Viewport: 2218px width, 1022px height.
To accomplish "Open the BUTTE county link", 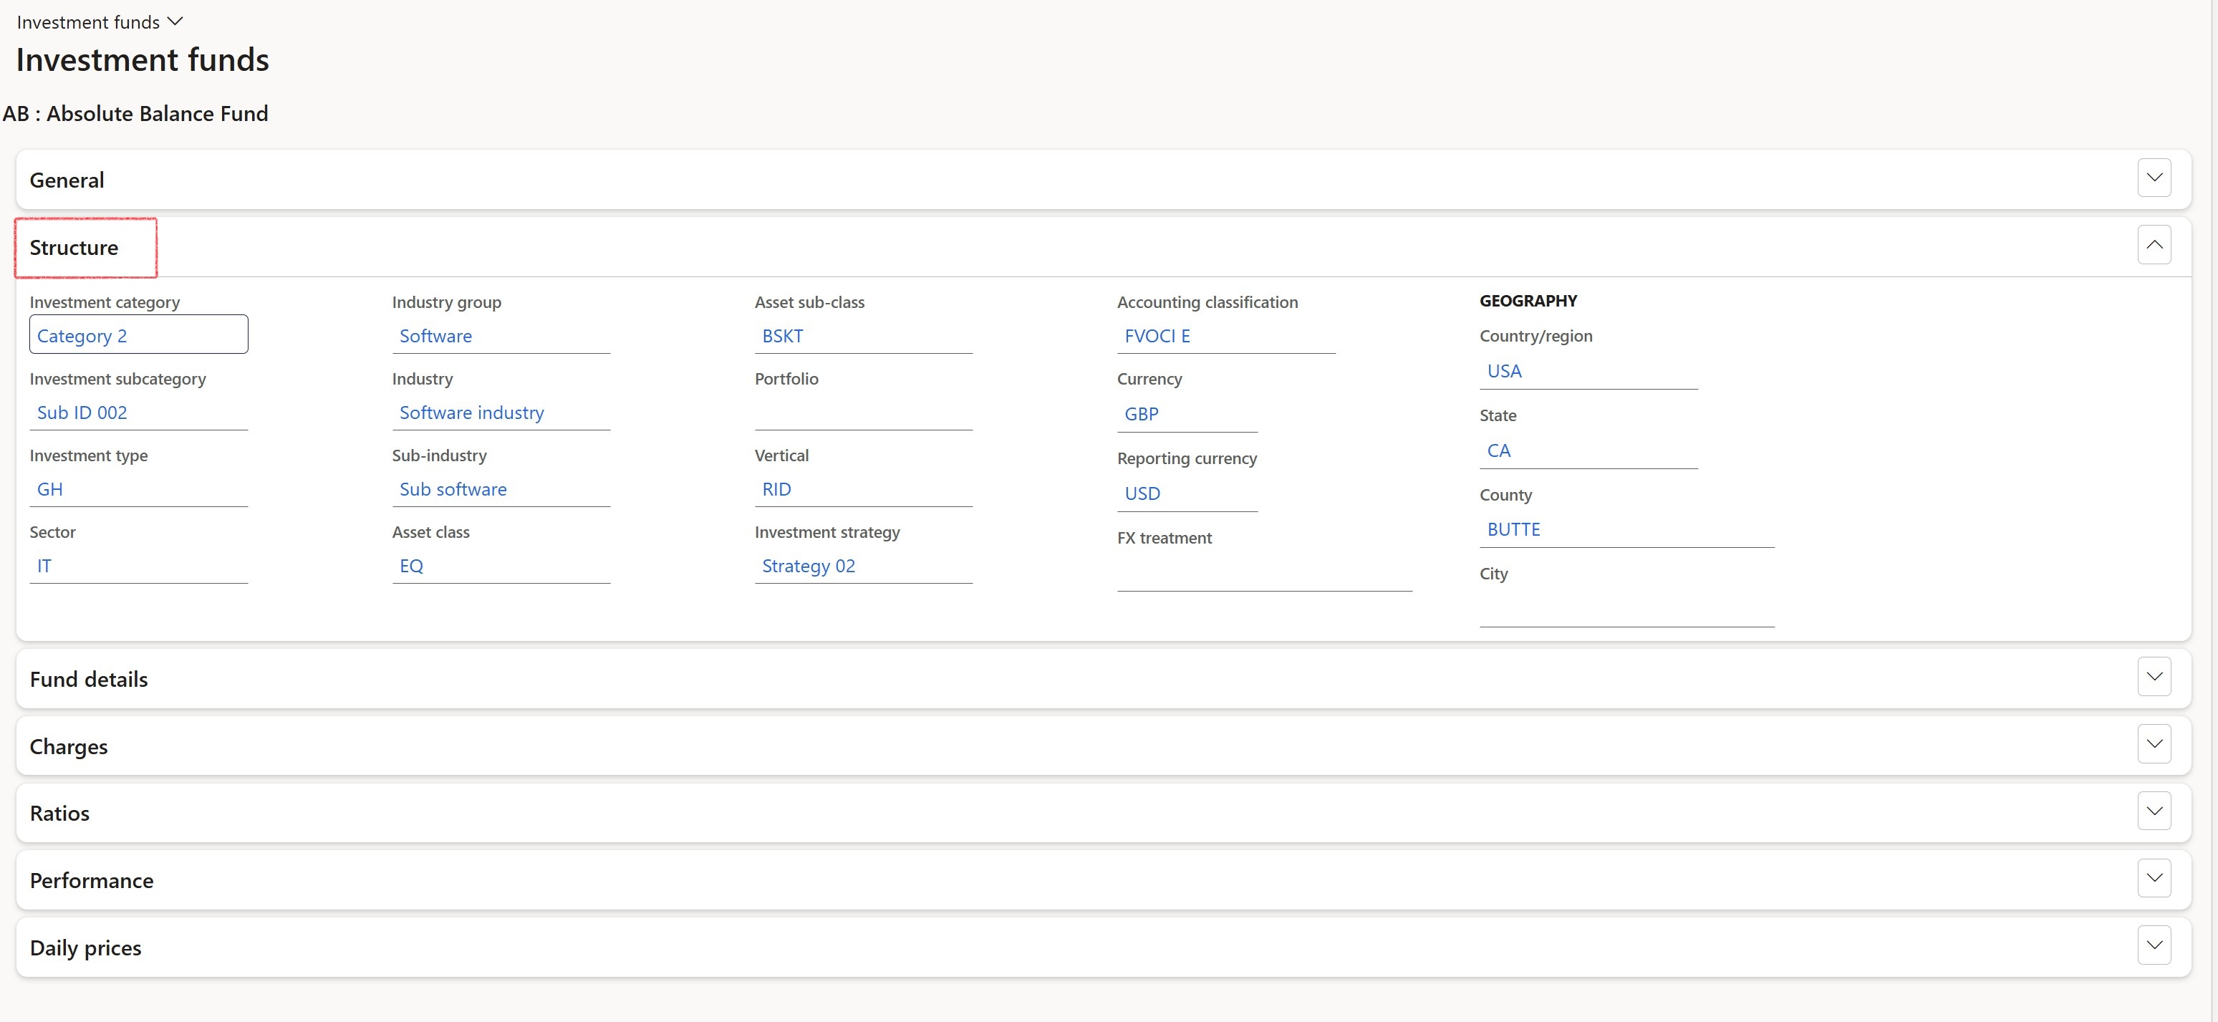I will point(1514,529).
